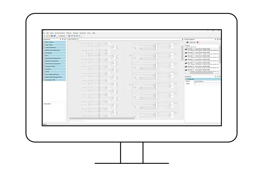263x175 pixels.
Task: Close the Properties panel
Action: tap(220, 77)
